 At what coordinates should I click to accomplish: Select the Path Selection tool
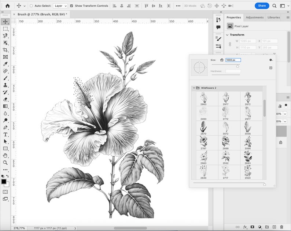[5, 141]
